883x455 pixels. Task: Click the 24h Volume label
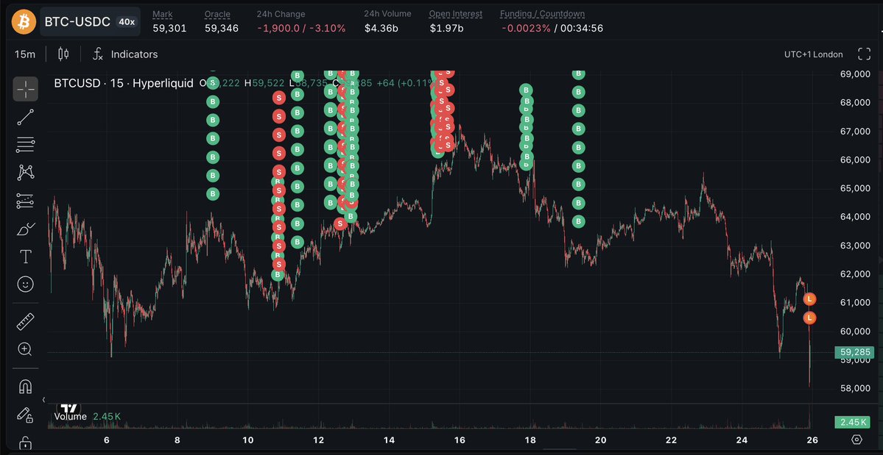387,14
